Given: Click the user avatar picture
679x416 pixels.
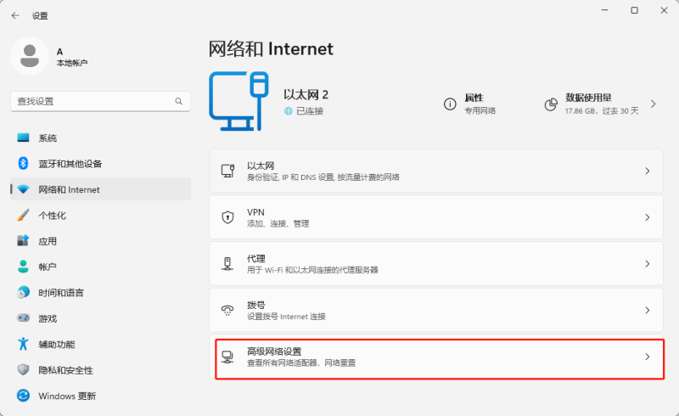Looking at the screenshot, I should [30, 56].
